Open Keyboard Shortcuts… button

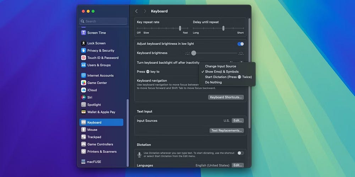(226, 97)
